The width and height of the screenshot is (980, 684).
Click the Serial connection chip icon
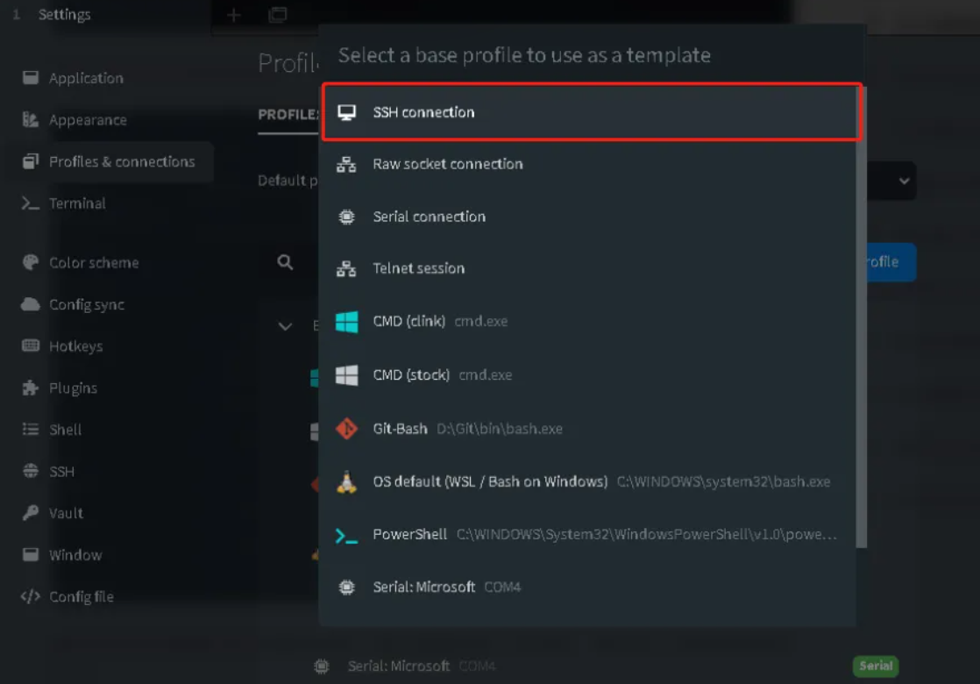[x=346, y=217]
